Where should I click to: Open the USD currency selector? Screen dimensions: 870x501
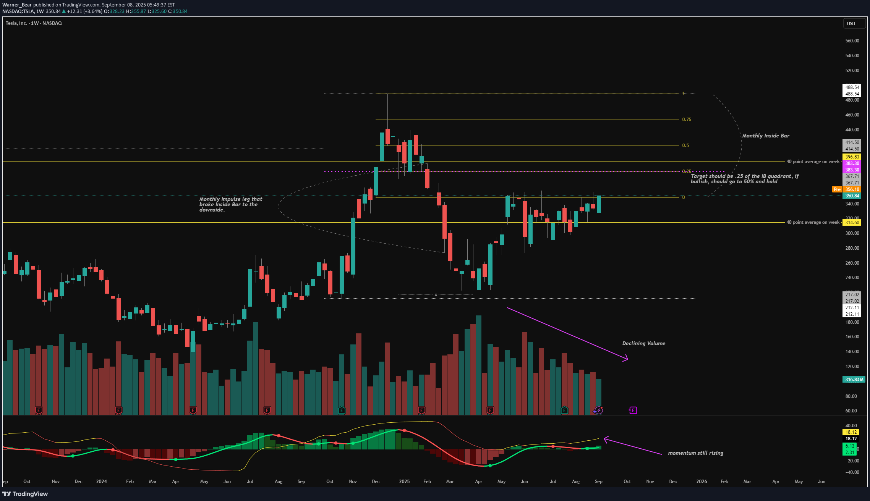(x=854, y=23)
